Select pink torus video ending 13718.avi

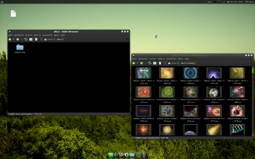coord(238,111)
